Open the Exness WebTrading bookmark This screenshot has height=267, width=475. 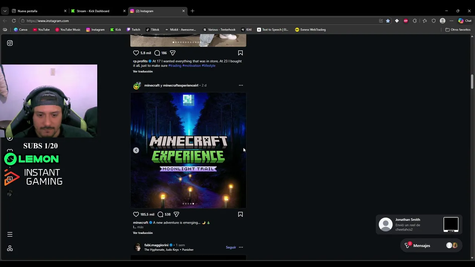[x=310, y=30]
